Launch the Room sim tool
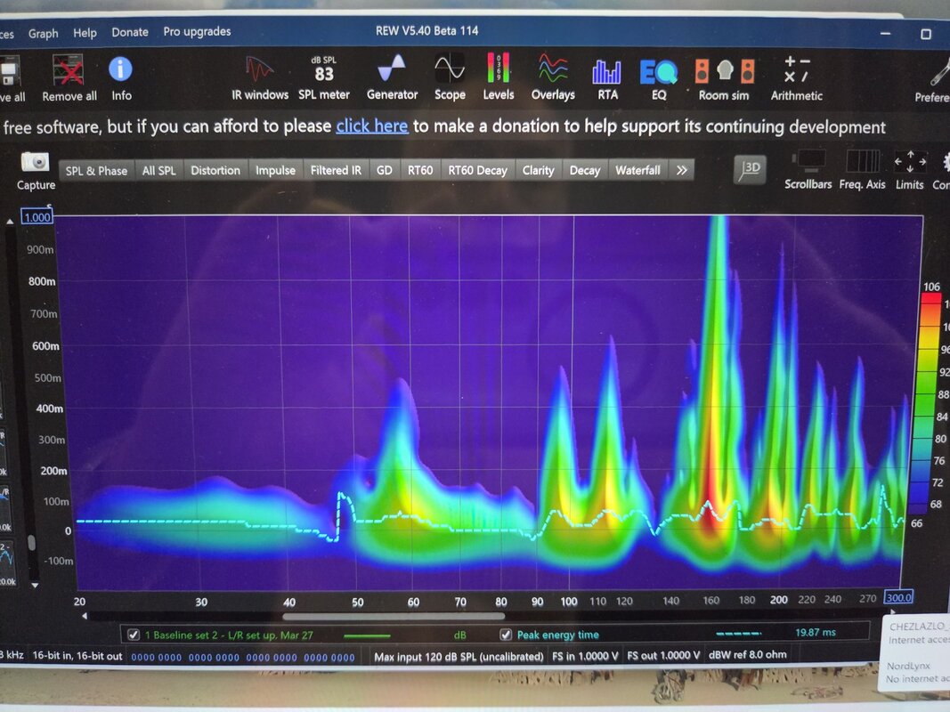Viewport: 950px width, 712px height. tap(724, 78)
